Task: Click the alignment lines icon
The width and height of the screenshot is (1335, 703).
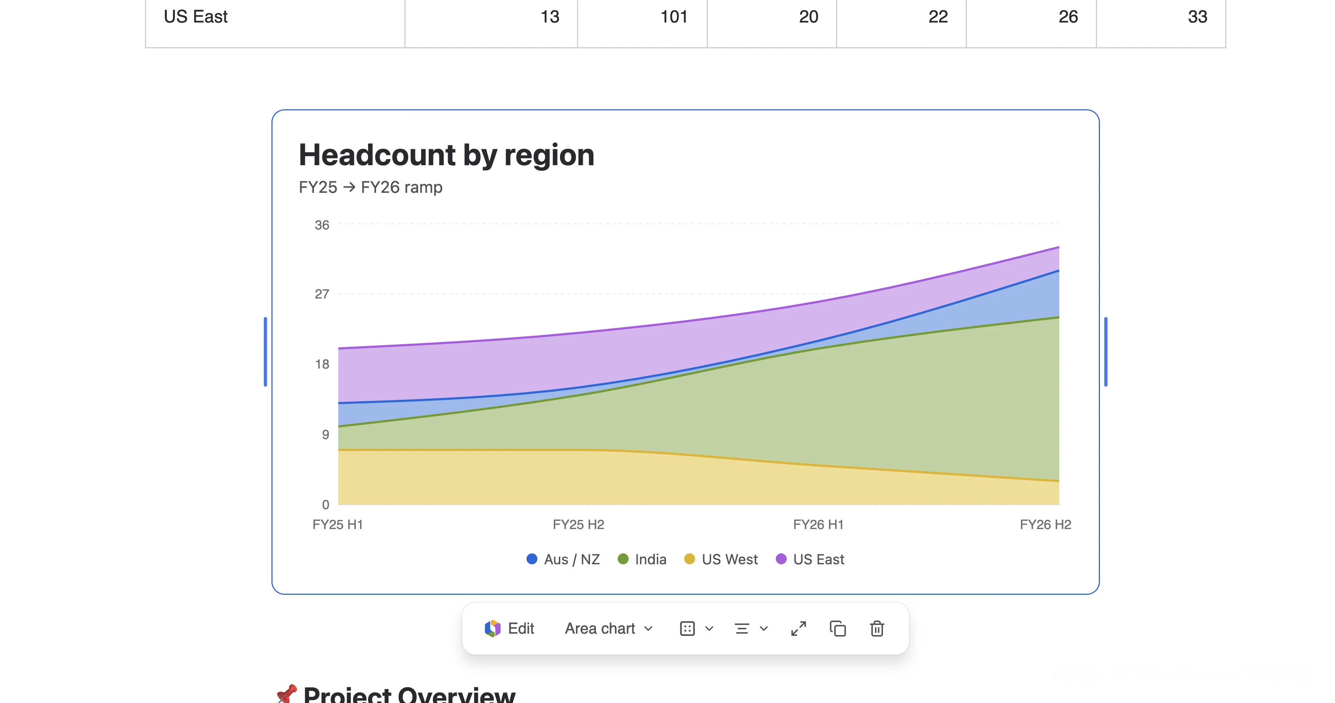Action: [742, 629]
